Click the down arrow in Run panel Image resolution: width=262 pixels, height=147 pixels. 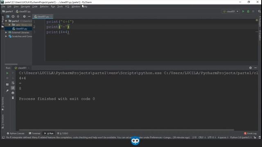point(13,78)
